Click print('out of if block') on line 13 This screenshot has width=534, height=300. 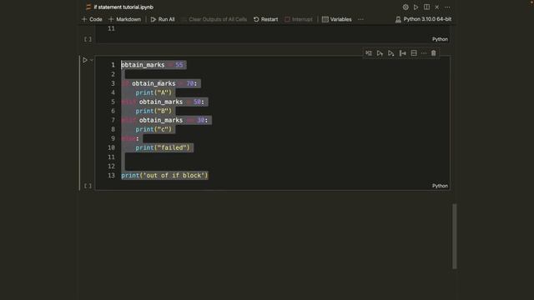point(164,176)
